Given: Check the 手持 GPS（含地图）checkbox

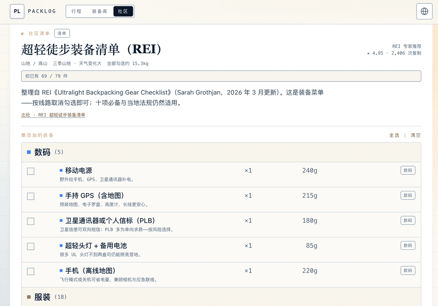Looking at the screenshot, I should (x=31, y=196).
